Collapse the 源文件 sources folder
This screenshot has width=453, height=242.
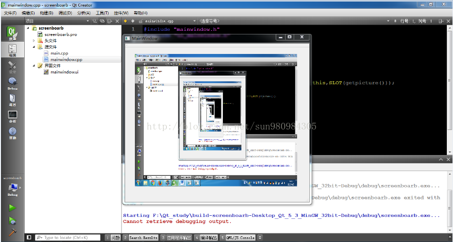coord(34,47)
